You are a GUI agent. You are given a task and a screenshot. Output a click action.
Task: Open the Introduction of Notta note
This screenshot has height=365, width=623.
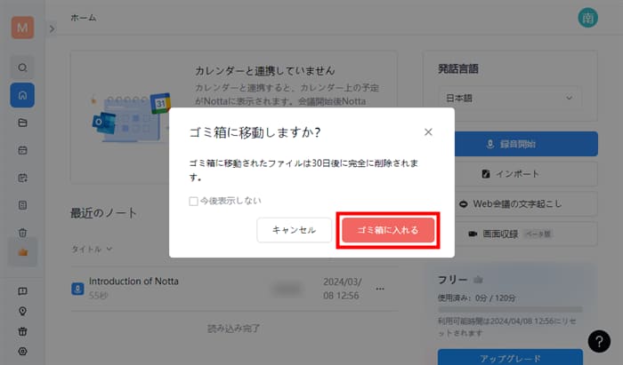click(133, 282)
